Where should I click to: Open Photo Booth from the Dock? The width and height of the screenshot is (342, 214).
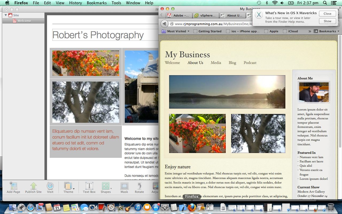[x=102, y=207]
